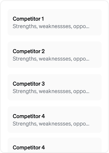Click the description text under Competitor 1
Screen dimensions: 109x153
[x=51, y=26]
